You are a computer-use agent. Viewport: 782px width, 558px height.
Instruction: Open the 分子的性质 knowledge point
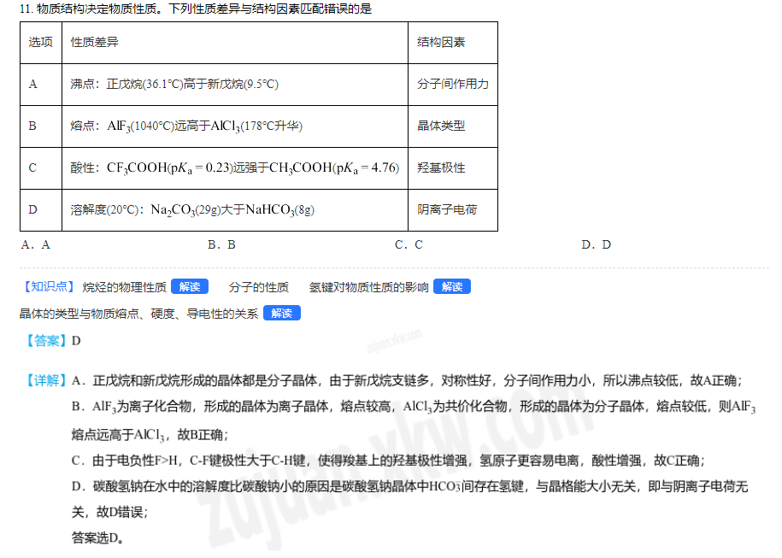259,287
